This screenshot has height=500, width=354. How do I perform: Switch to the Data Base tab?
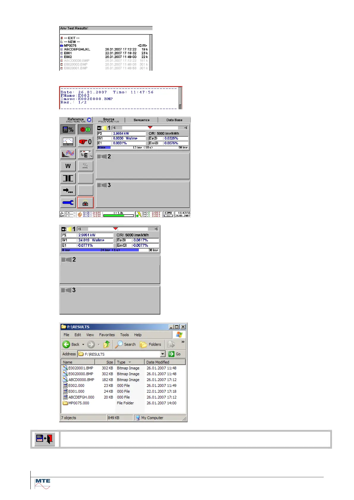[x=174, y=120]
